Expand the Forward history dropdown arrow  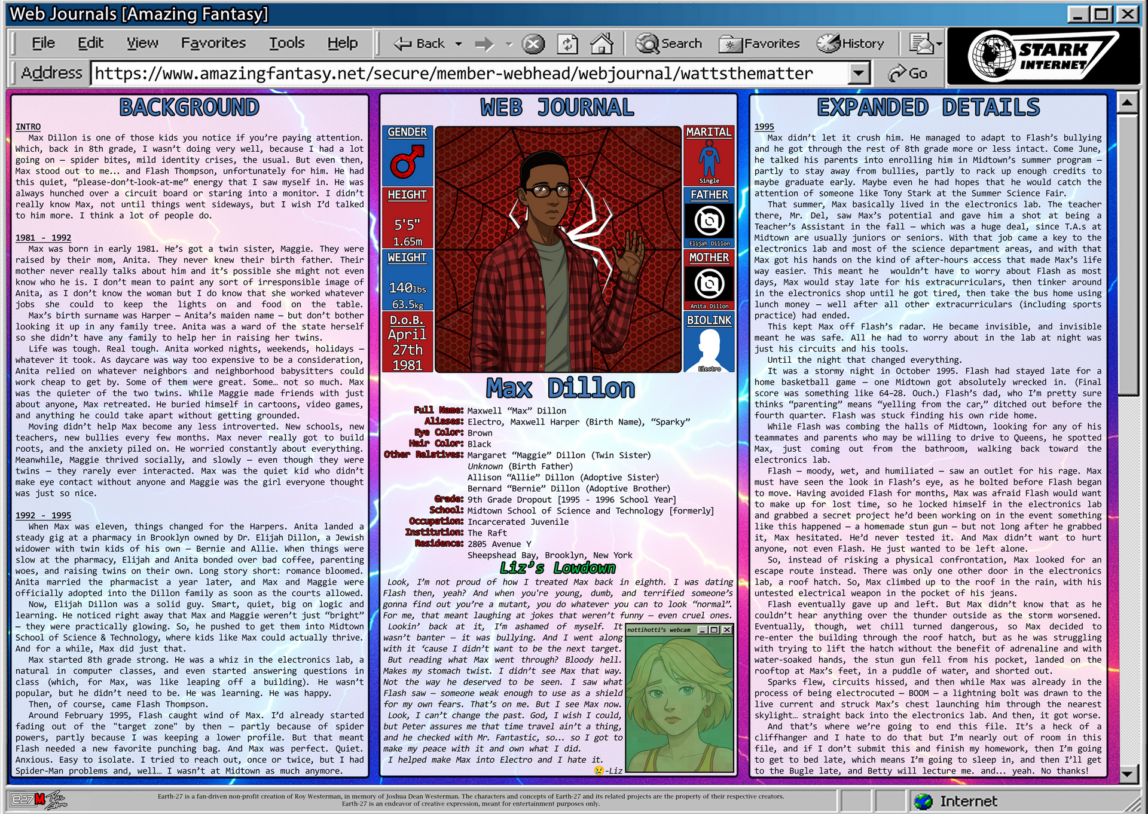pos(509,44)
